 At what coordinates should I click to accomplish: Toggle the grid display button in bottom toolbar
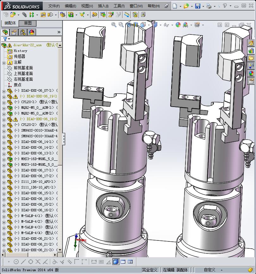click(101, 262)
